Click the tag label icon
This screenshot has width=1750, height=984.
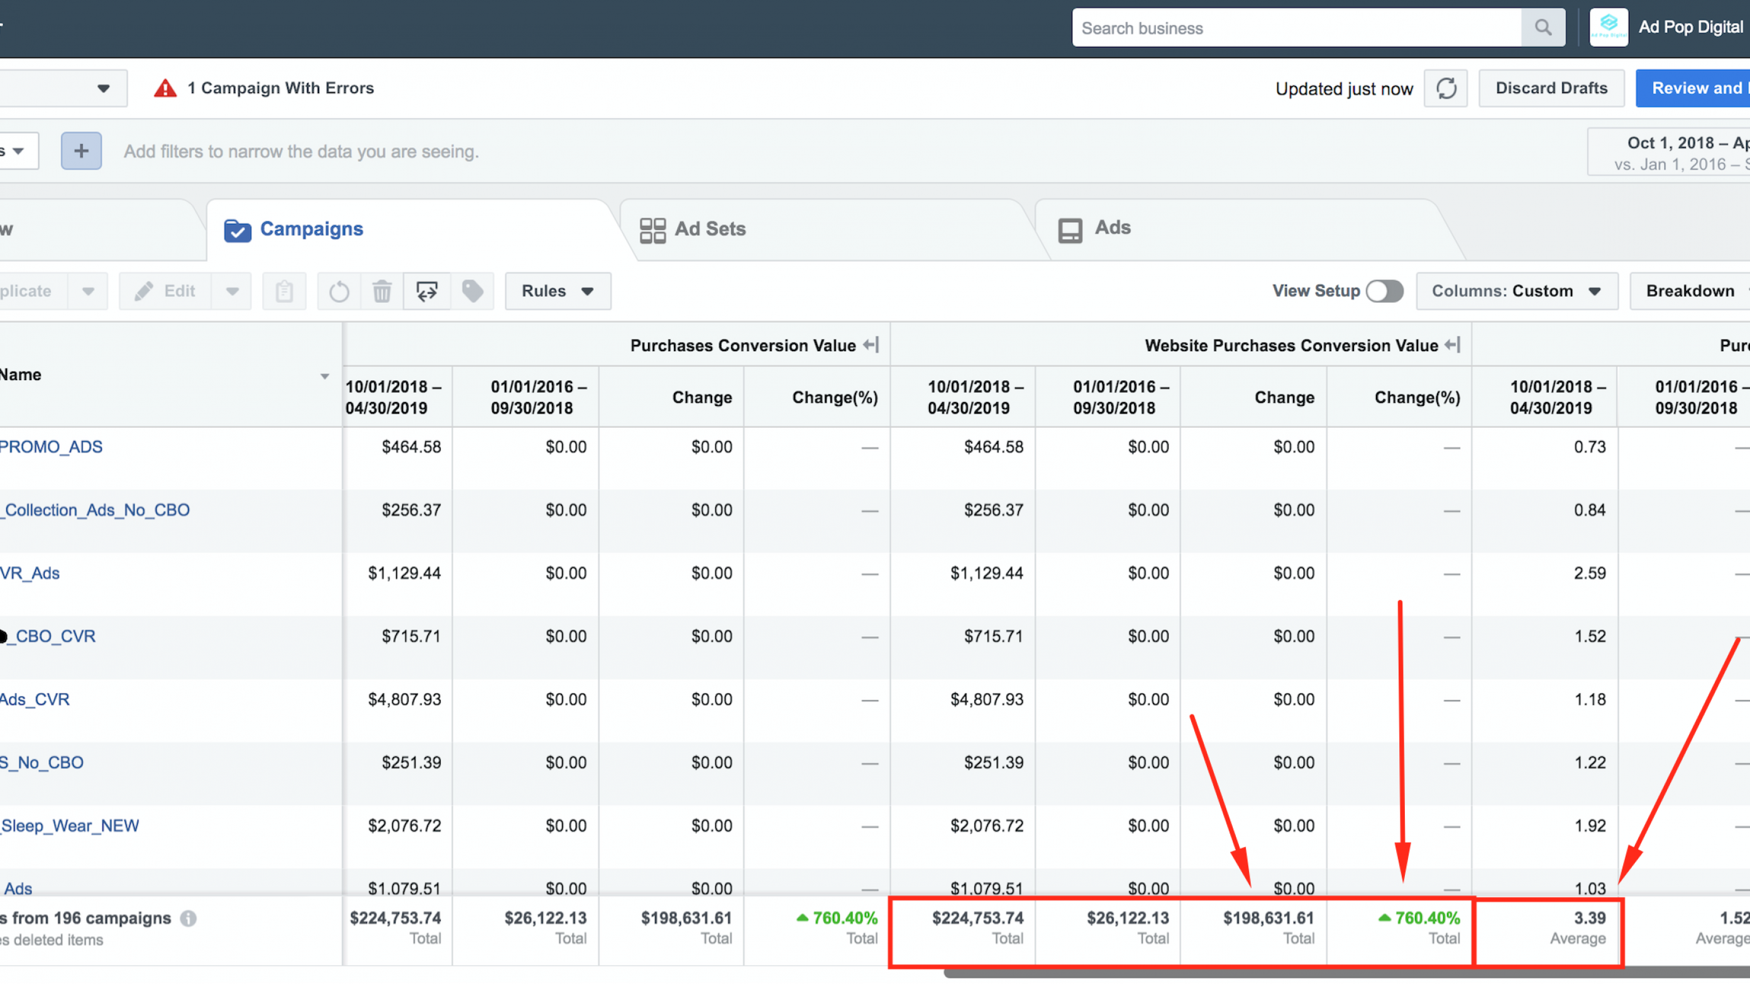click(x=472, y=292)
